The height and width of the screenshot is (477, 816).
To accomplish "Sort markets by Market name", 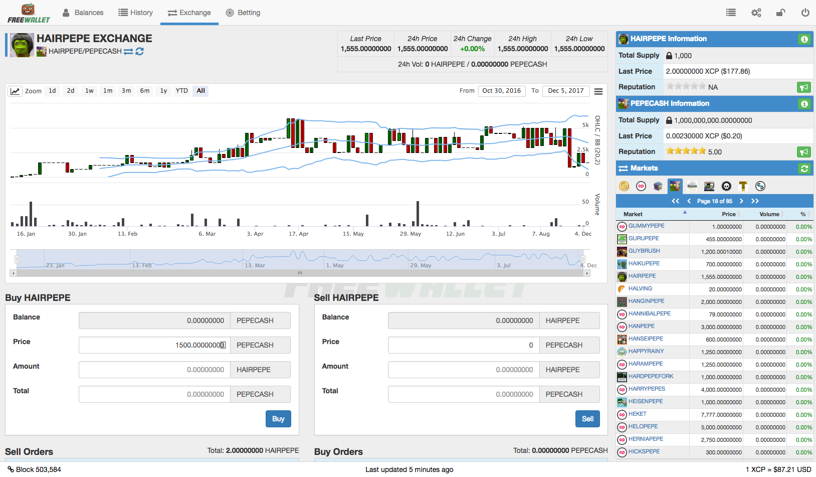I will coord(653,214).
